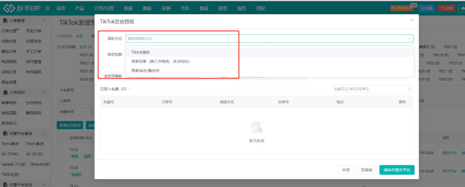This screenshot has width=465, height=187.
Task: Open 扫描发货 in sidebar
Action: pyautogui.click(x=34, y=41)
